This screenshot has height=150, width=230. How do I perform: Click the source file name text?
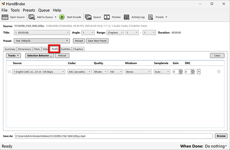(x=29, y=26)
